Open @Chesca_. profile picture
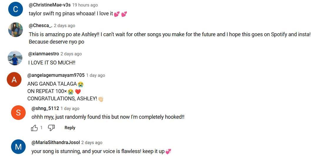 click(16, 30)
